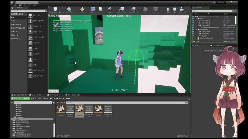Click the Eject (イジェクト) icon
Screen dimensions: 248x139
[182, 9]
